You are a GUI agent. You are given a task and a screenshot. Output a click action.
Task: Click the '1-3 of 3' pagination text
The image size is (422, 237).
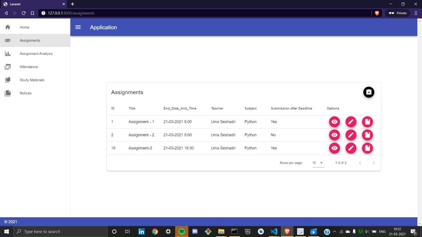(341, 163)
